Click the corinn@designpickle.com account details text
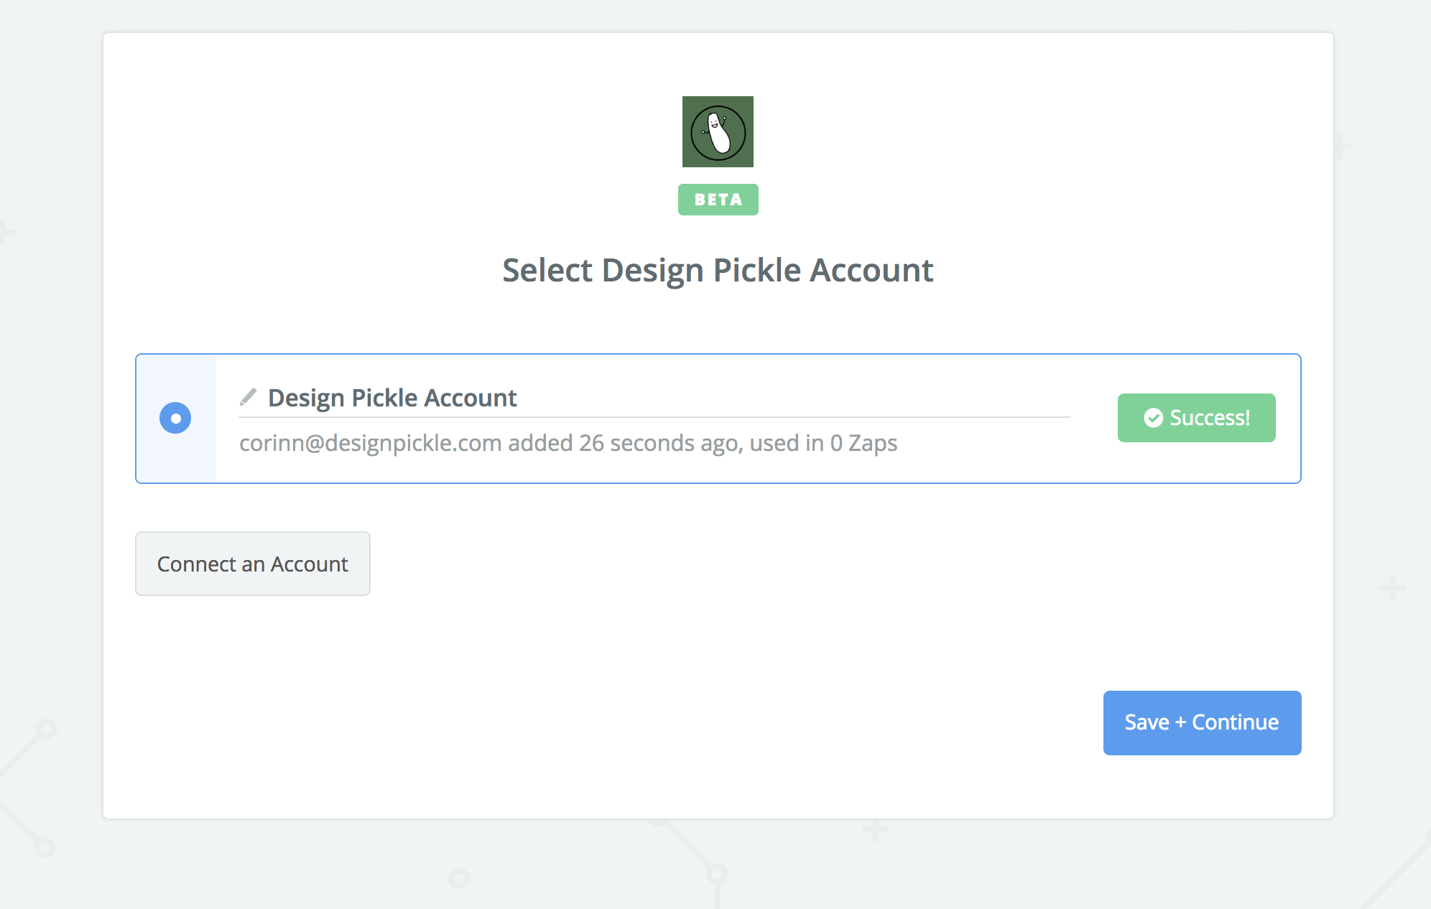 [x=568, y=443]
